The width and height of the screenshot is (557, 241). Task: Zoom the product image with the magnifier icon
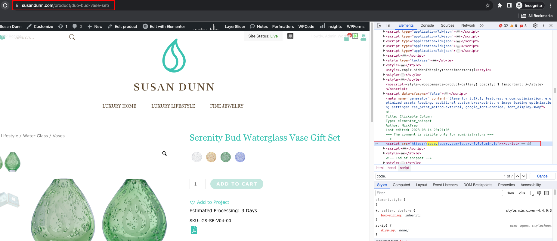[x=164, y=153]
